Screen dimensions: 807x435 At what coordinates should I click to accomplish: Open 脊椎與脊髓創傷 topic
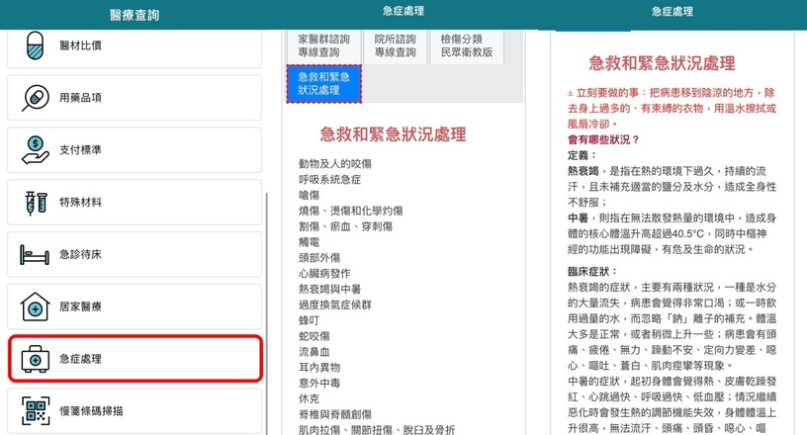pyautogui.click(x=335, y=414)
